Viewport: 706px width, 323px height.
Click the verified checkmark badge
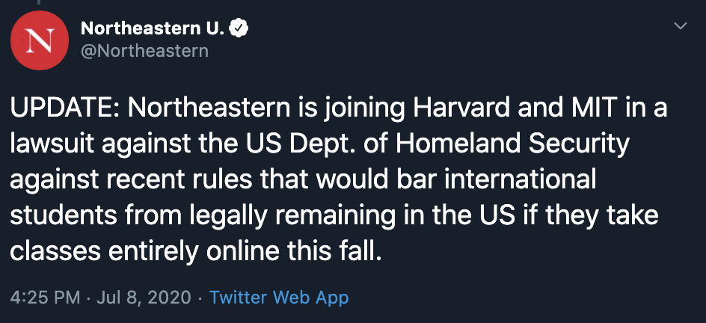point(239,29)
